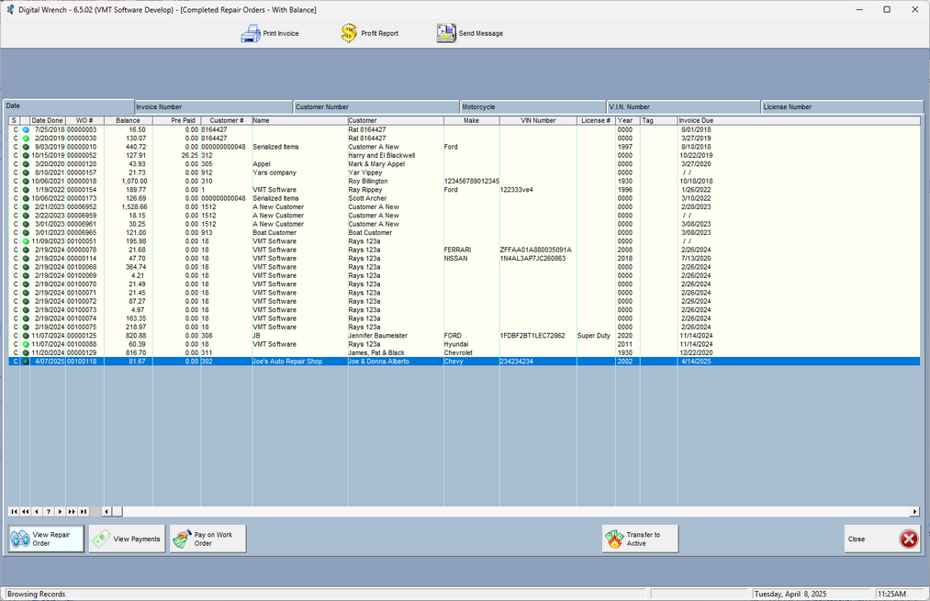The height and width of the screenshot is (601, 930).
Task: Click the red X Close icon
Action: coord(908,539)
